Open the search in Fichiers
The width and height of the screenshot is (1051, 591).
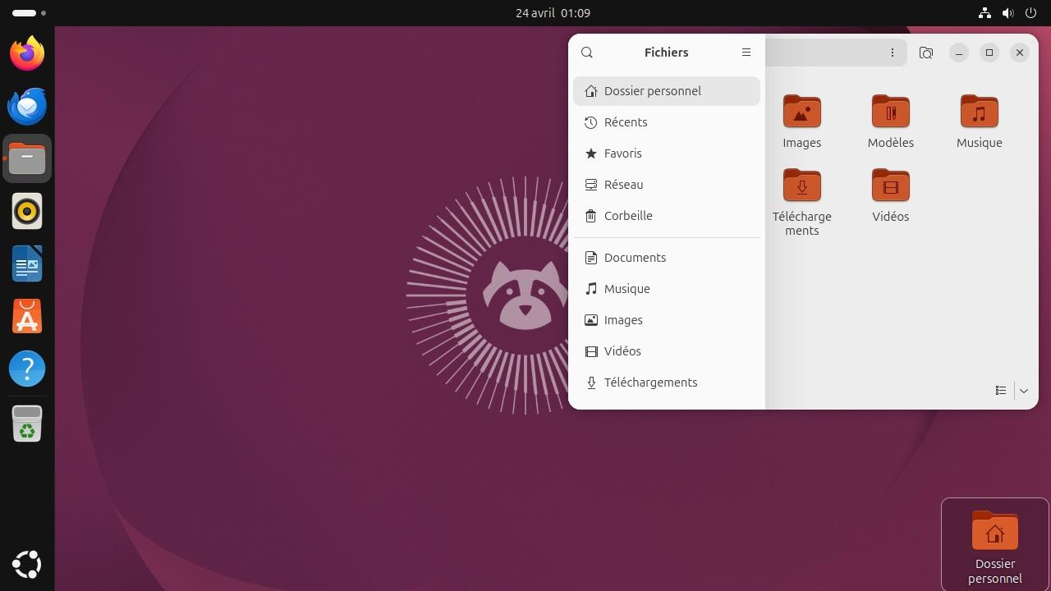[x=586, y=52]
